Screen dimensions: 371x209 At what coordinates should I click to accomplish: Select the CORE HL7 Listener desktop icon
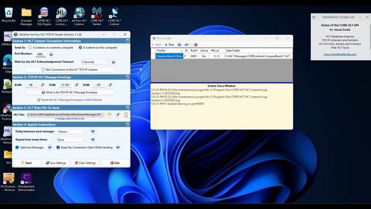(x=115, y=16)
